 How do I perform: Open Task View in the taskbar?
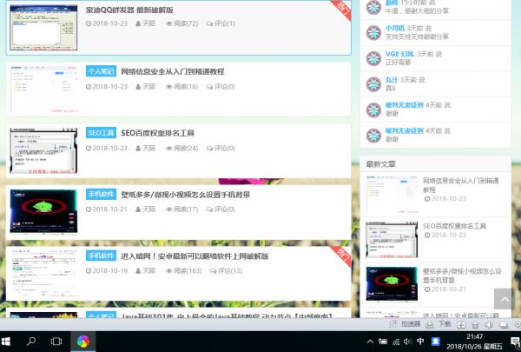56,341
